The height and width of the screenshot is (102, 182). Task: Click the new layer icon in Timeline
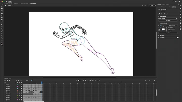point(5,80)
